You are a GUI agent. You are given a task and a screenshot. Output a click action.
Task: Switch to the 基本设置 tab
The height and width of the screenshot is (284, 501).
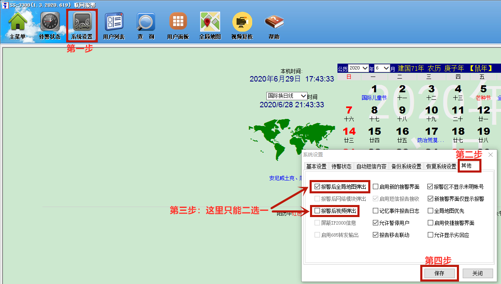(x=316, y=166)
